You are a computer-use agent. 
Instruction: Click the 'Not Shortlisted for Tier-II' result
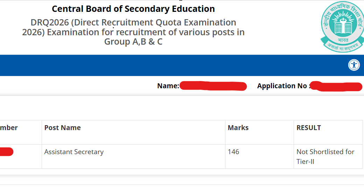(x=325, y=157)
